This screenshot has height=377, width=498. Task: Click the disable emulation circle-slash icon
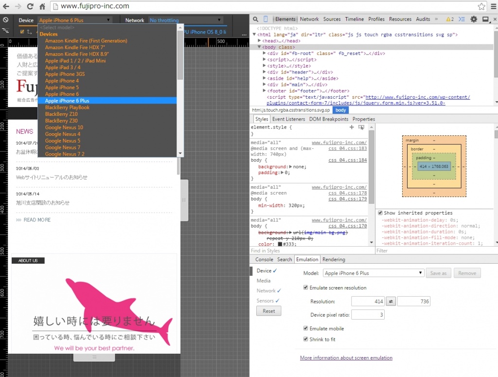tap(5, 19)
